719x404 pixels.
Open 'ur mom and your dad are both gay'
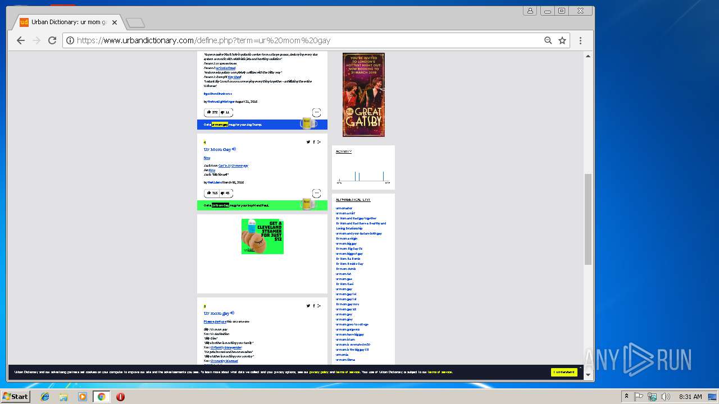359,233
